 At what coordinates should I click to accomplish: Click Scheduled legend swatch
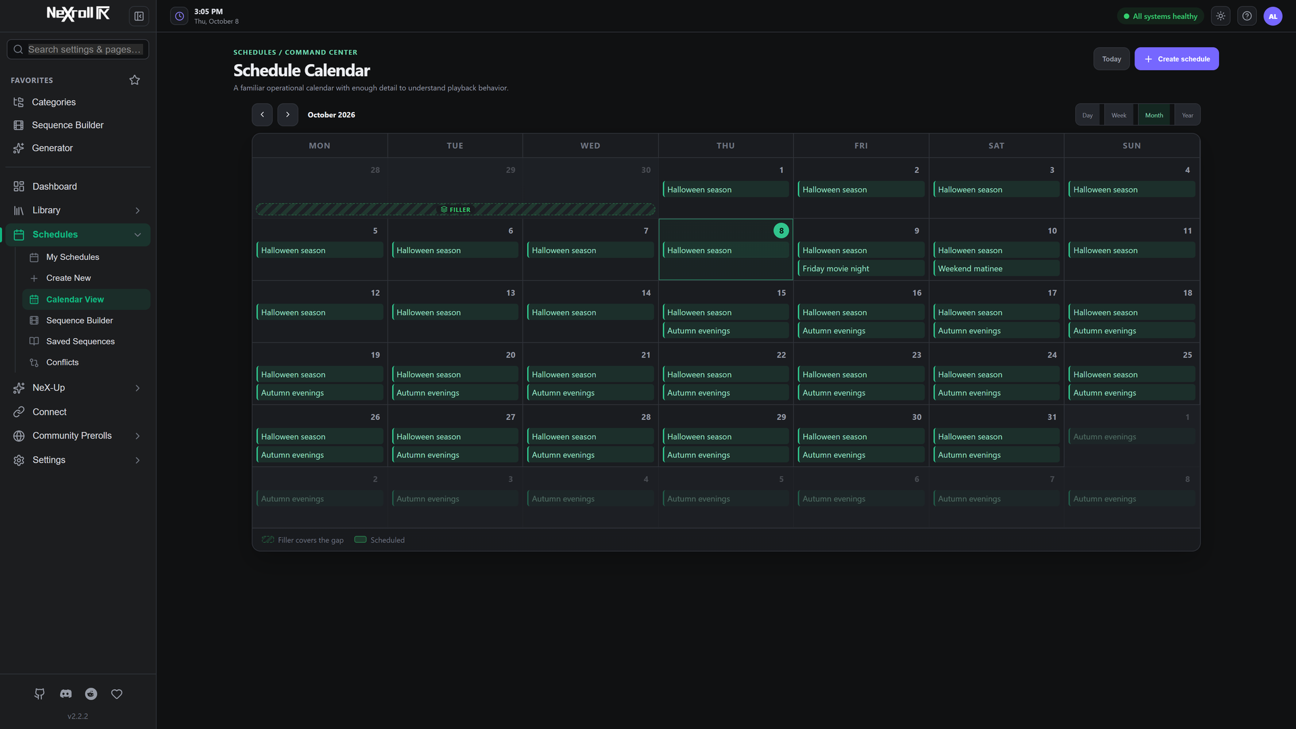(x=360, y=540)
